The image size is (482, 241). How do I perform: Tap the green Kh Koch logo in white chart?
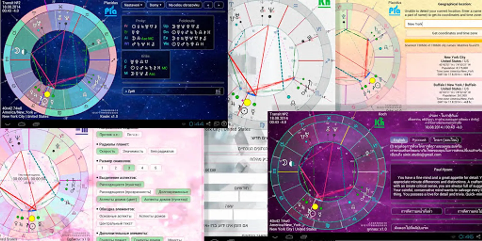pyautogui.click(x=324, y=3)
